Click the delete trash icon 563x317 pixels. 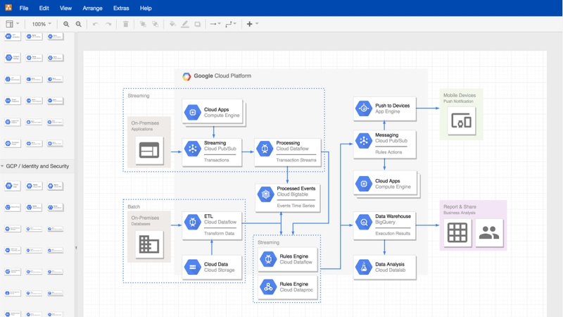pos(126,24)
